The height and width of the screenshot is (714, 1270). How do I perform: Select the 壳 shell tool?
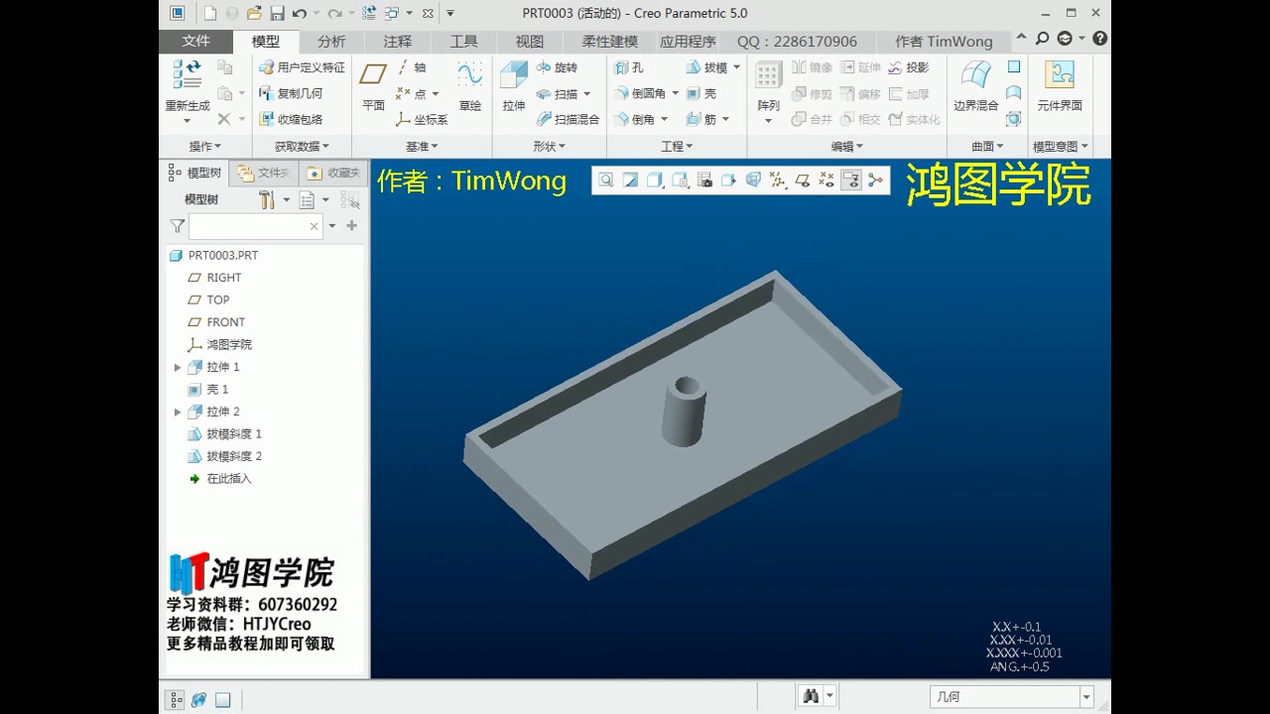pos(701,93)
